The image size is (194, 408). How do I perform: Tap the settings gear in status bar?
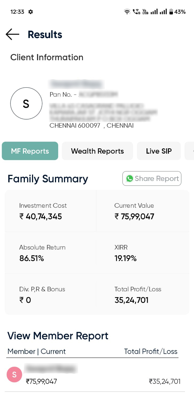(31, 12)
